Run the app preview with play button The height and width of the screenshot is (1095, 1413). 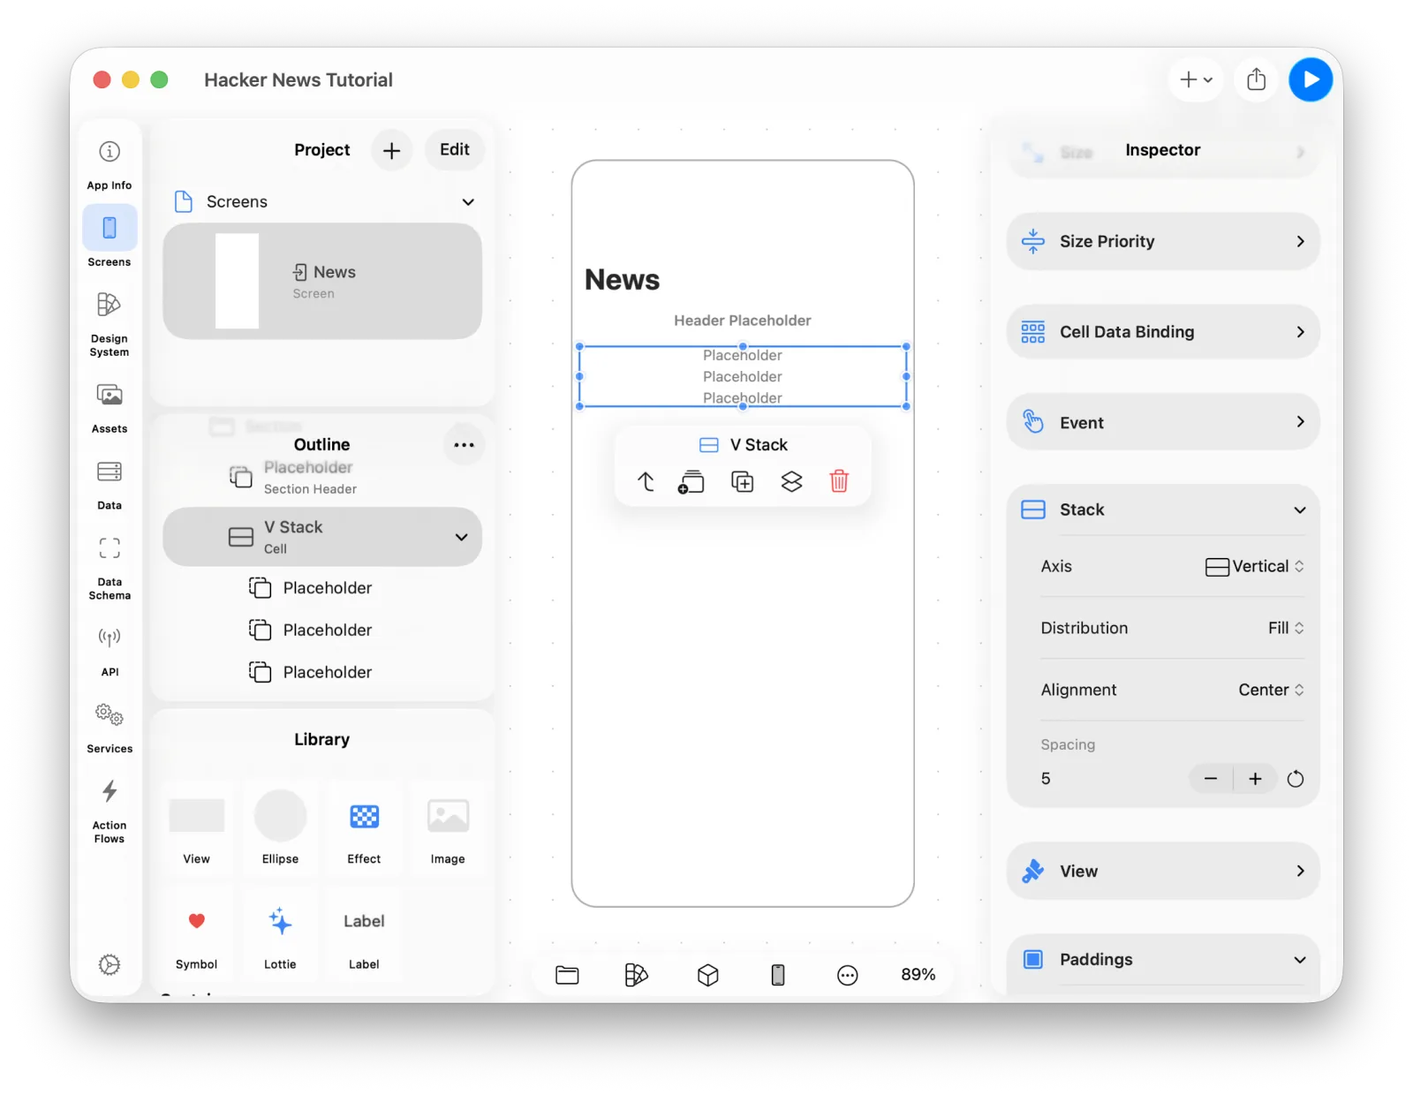(1311, 79)
